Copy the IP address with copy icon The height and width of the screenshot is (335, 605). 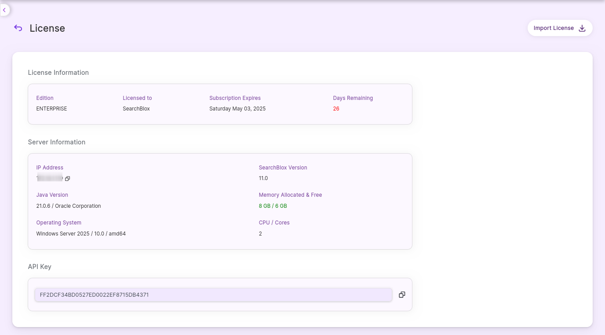(x=67, y=178)
